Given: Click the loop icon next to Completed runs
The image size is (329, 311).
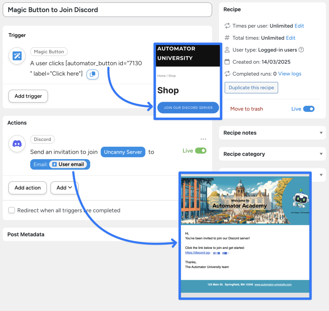Looking at the screenshot, I should [x=227, y=74].
